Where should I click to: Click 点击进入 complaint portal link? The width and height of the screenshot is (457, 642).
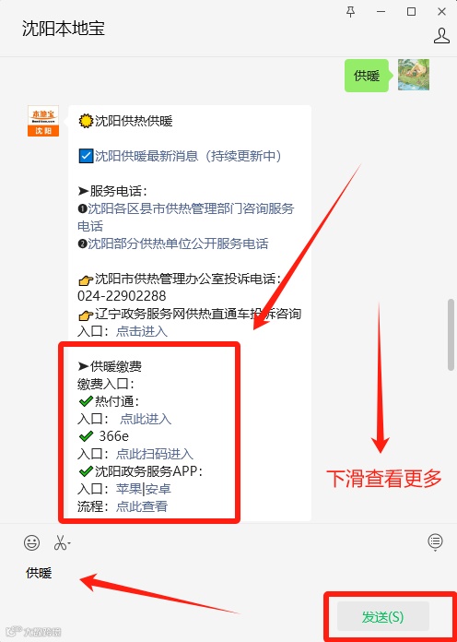pyautogui.click(x=142, y=331)
